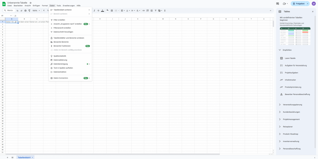The image size is (318, 159).
Task: Print the spreadsheet with printer icon
Action: pos(25,11)
